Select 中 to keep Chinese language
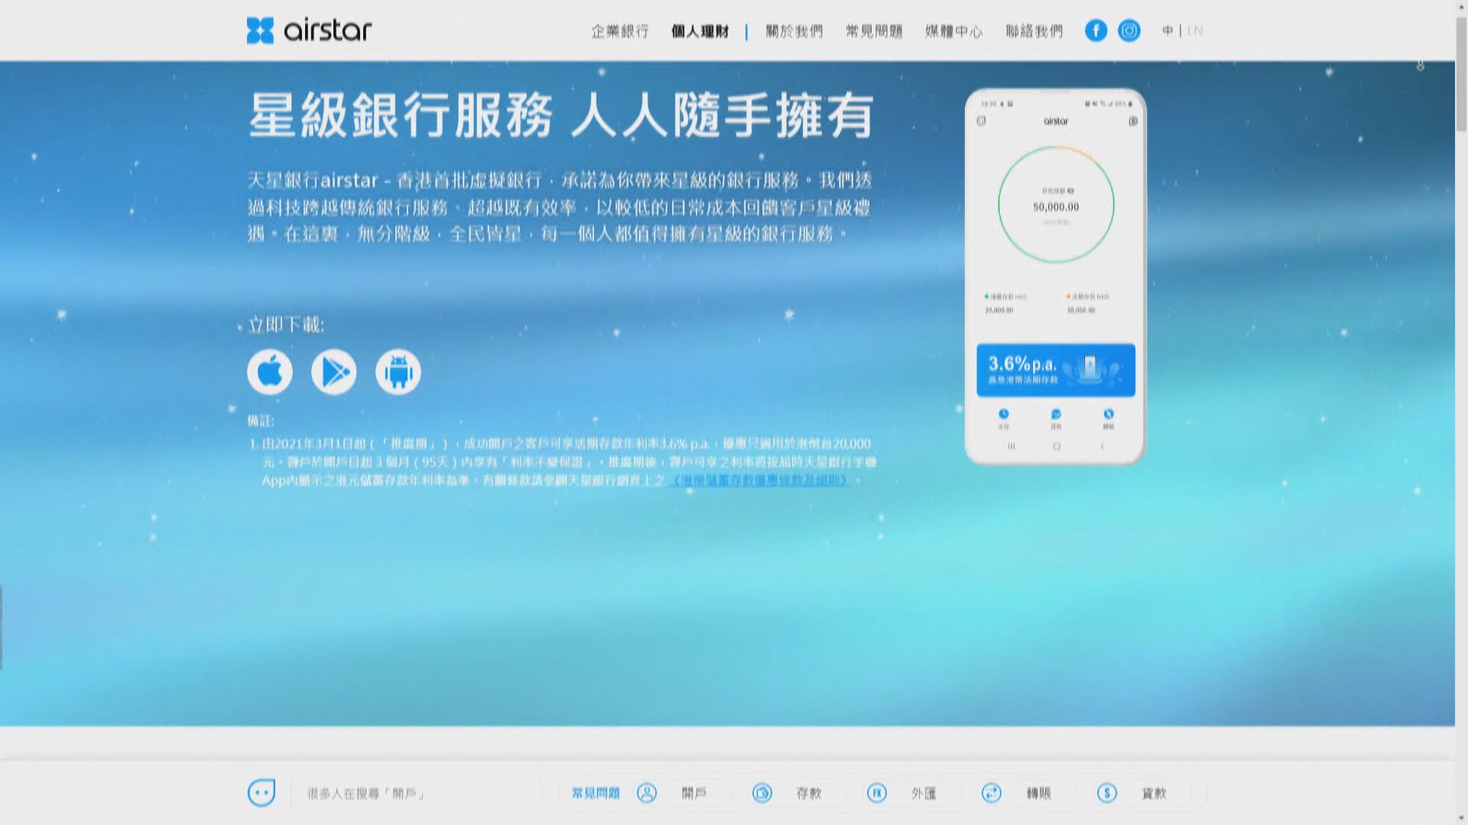Screen dimensions: 1468x825 (1167, 31)
